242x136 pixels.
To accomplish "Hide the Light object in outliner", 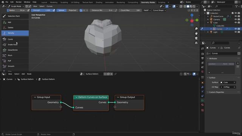I will (x=236, y=32).
